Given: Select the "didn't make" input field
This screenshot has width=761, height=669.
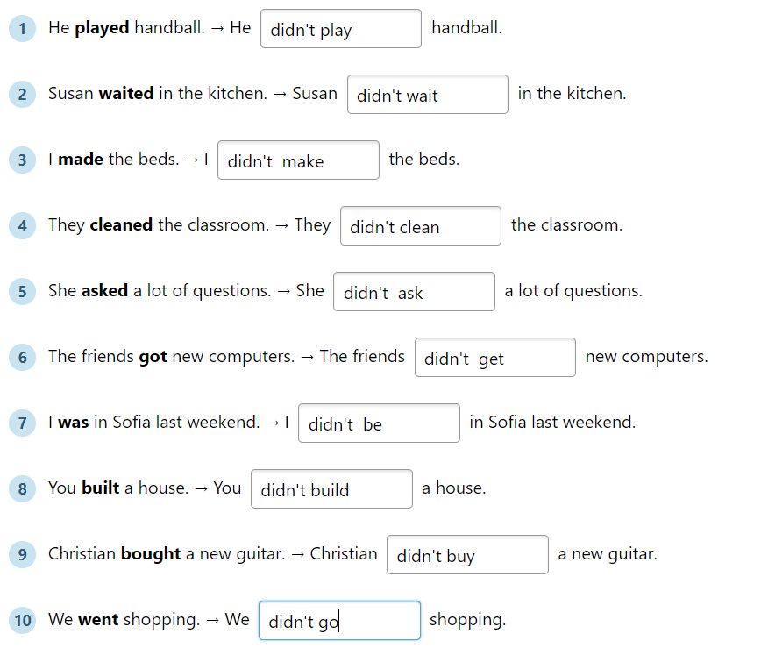Looking at the screenshot, I should tap(298, 160).
